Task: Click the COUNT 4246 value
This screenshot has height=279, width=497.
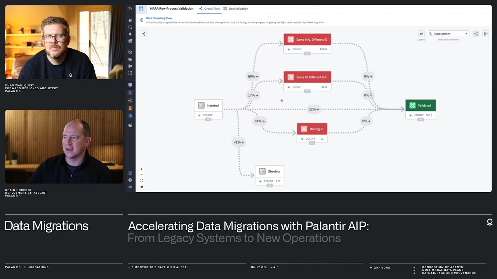Action: pyautogui.click(x=324, y=87)
